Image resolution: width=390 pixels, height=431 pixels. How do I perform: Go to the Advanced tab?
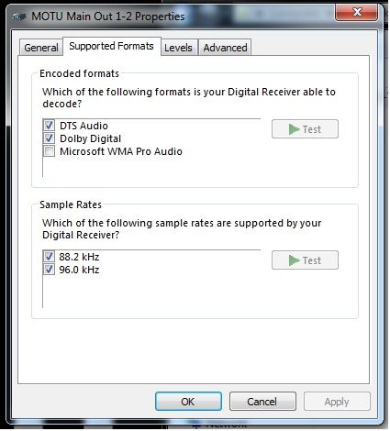[225, 48]
